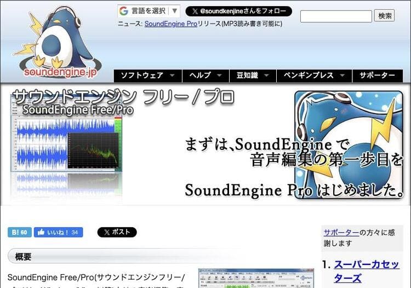411x288 pixels.
Task: Expand the ソフトウェア dropdown arrow
Action: [x=172, y=76]
